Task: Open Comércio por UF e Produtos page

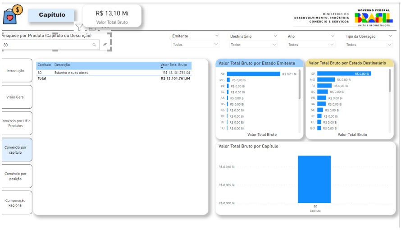Action: click(16, 123)
